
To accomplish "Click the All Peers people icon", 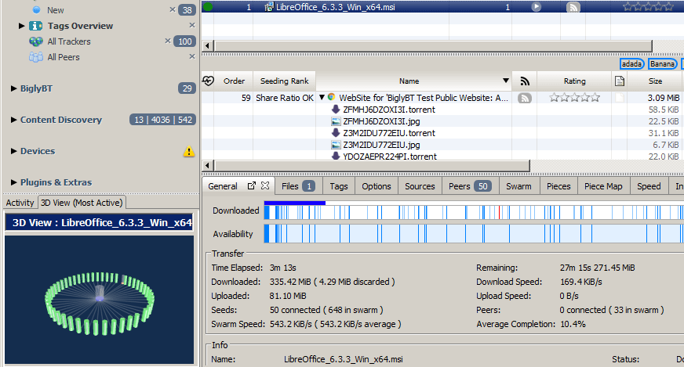I will pos(36,57).
